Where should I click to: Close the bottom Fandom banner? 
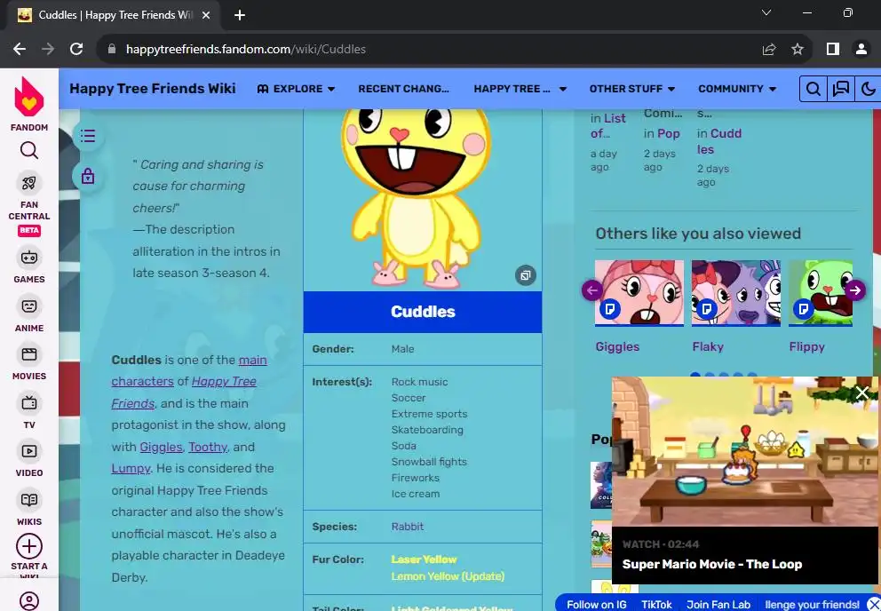coord(873,604)
